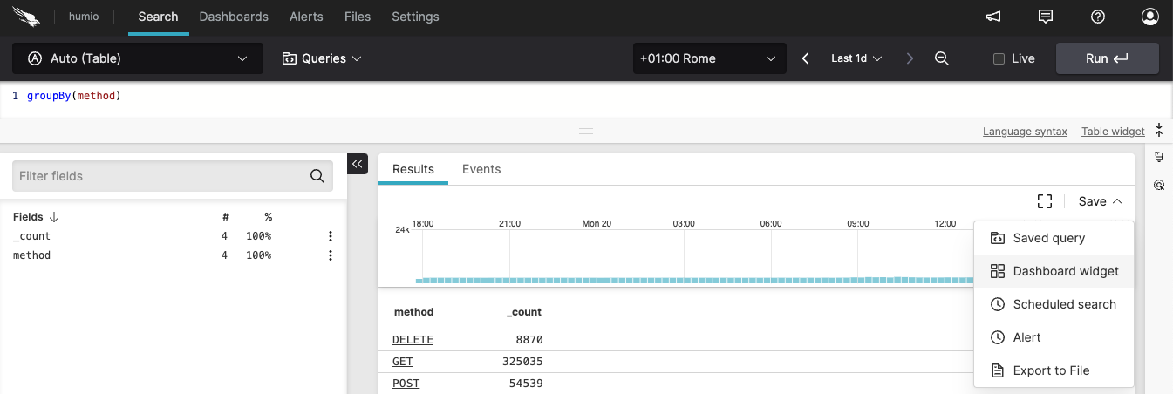Click the zoom out magnifier icon
The image size is (1173, 394).
[942, 58]
